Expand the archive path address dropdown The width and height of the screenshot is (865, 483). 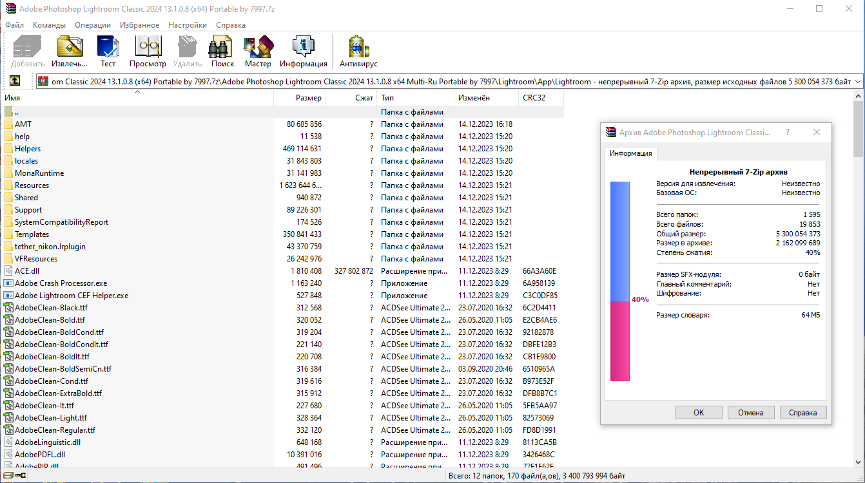[x=857, y=82]
